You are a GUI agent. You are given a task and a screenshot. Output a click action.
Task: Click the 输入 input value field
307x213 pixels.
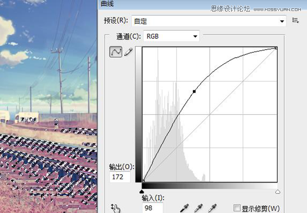tap(152, 208)
